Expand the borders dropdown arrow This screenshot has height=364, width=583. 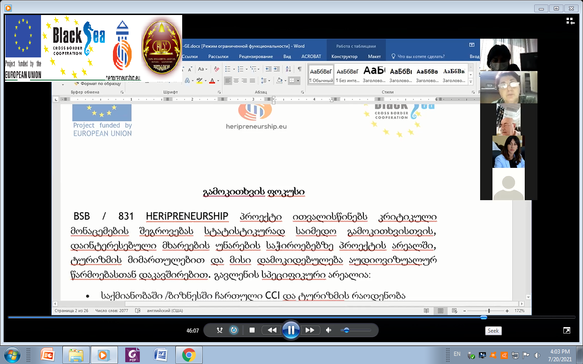[298, 81]
